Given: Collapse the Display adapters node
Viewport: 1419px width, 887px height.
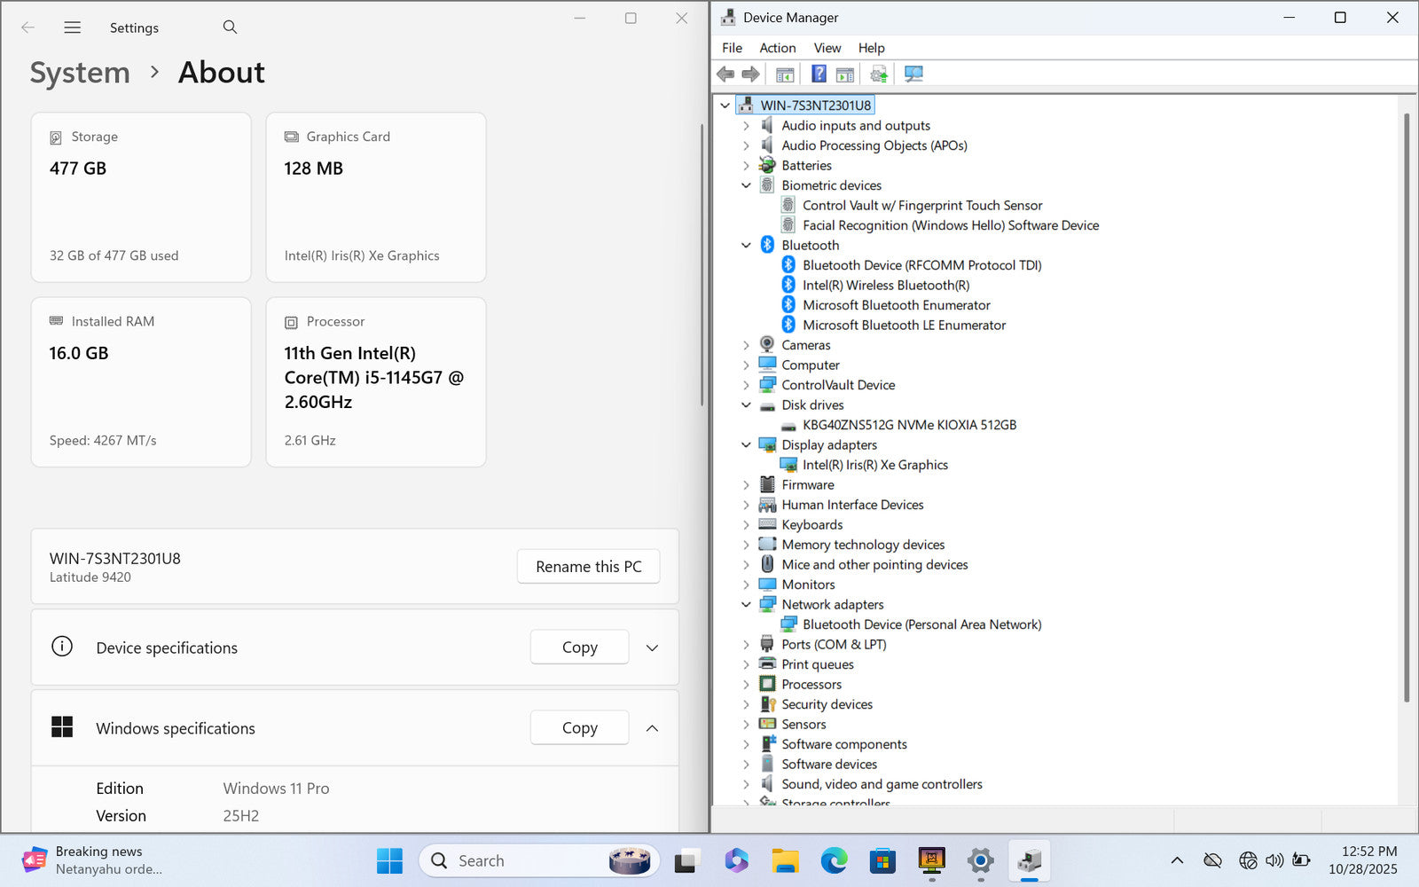Looking at the screenshot, I should (746, 445).
